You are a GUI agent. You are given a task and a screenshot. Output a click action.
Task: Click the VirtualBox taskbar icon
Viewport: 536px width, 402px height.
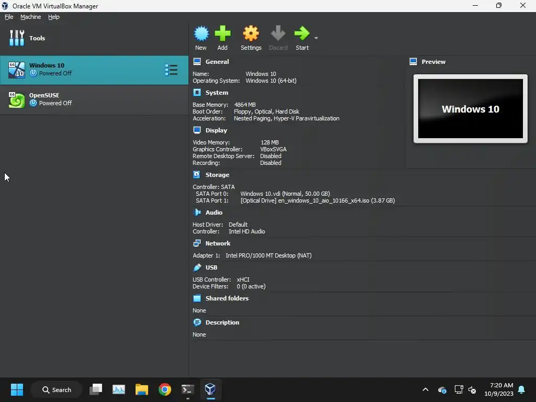click(210, 389)
